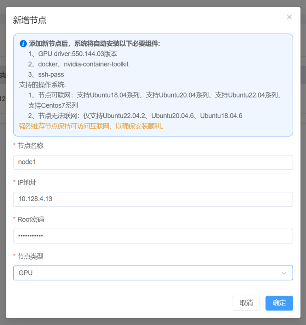Click inside the Root密码 password field
Screen dimensions: 306x325
tap(153, 236)
